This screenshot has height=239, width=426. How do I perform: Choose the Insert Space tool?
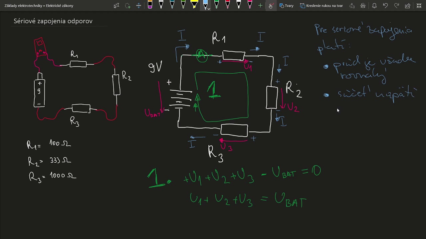139,6
